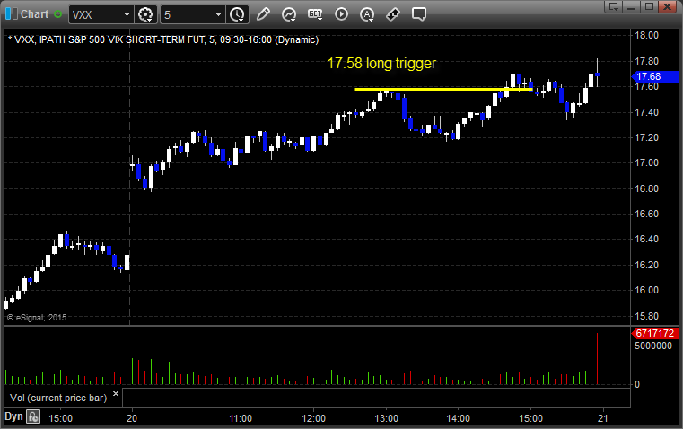The height and width of the screenshot is (429, 683).
Task: Click the date 20 time axis label
Action: pyautogui.click(x=132, y=418)
